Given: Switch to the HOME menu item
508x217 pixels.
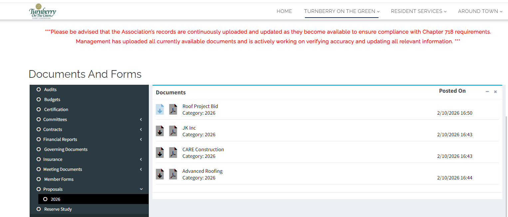Looking at the screenshot, I should [x=284, y=11].
